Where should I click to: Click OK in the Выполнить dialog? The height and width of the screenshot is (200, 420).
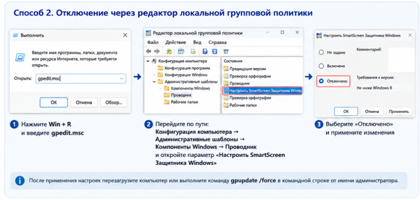(x=53, y=102)
